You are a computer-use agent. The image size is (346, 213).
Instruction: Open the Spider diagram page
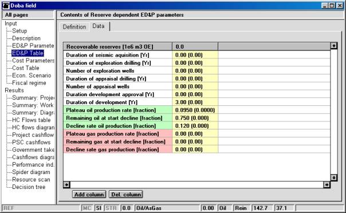pos(31,172)
